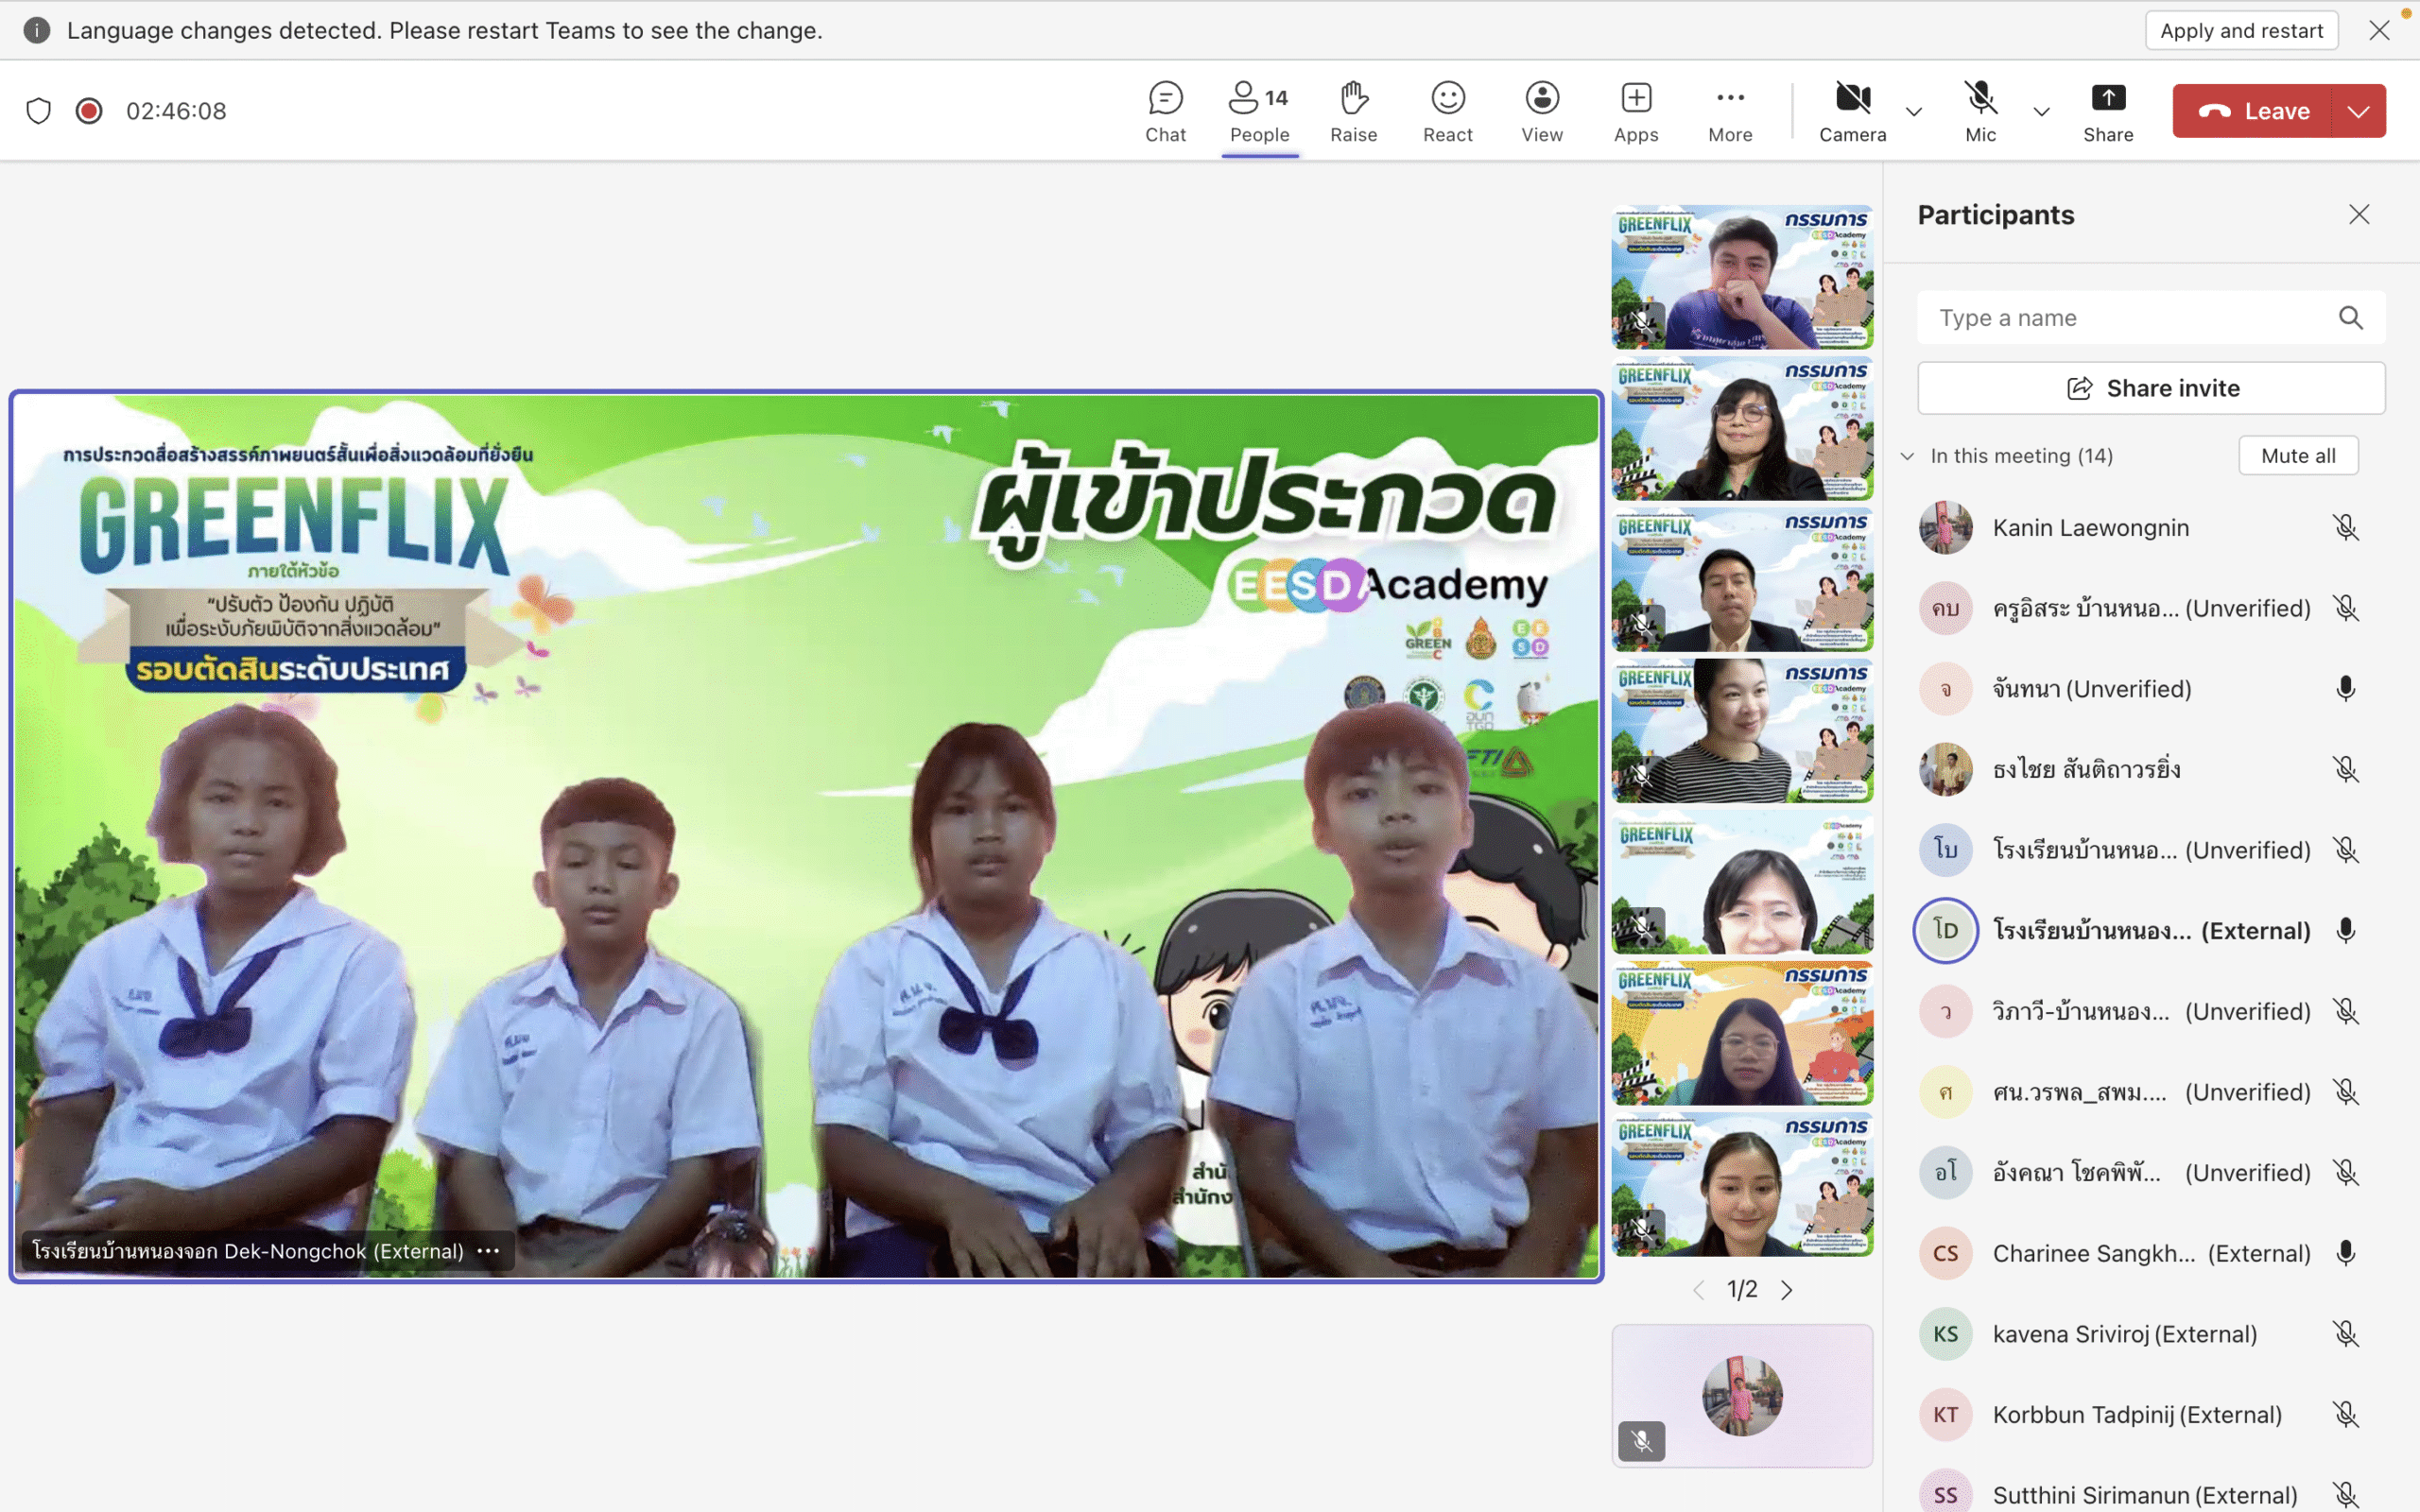
Task: Select the main Dek-Nongchok video tile
Action: pos(806,836)
